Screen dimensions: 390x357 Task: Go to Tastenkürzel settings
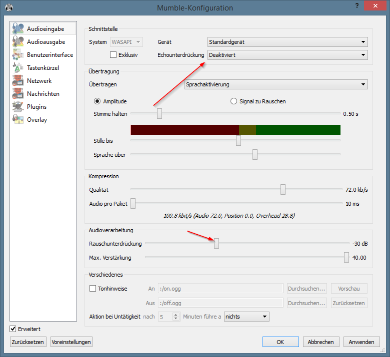click(43, 67)
